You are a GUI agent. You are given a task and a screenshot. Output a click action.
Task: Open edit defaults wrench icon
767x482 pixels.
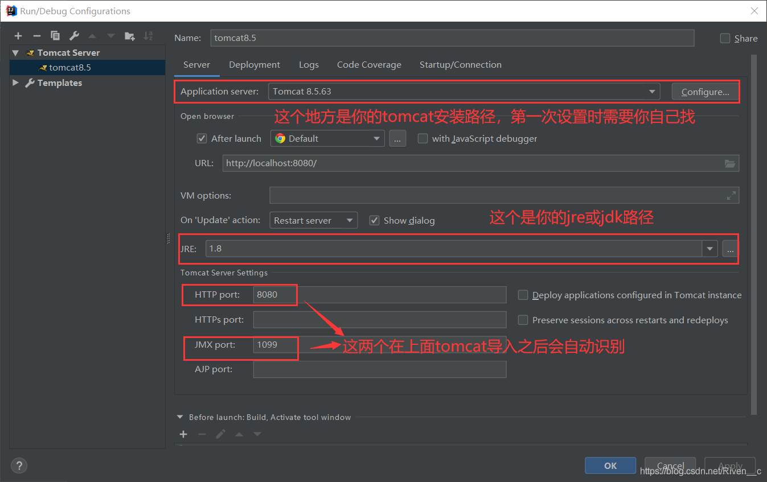pos(74,36)
